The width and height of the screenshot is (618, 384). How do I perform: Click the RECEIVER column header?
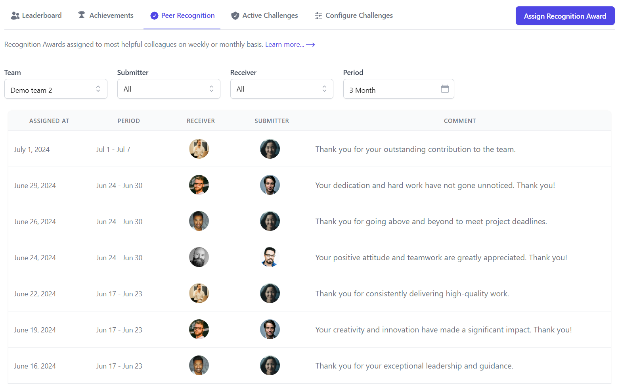(x=201, y=121)
